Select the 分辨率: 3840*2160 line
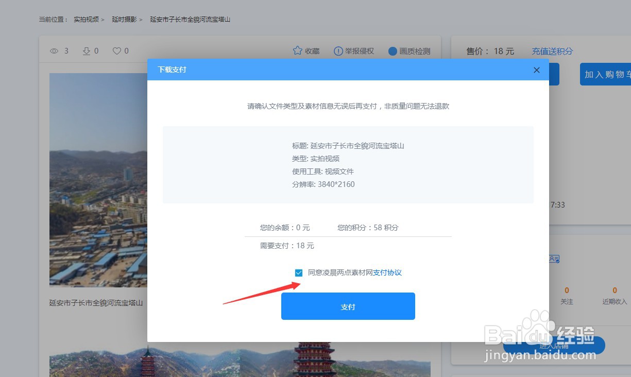Viewport: 631px width, 377px height. (323, 184)
